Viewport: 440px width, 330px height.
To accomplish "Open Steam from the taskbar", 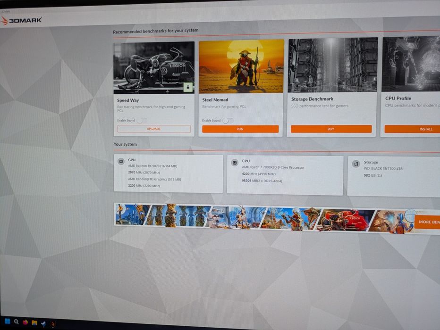I will [x=43, y=323].
